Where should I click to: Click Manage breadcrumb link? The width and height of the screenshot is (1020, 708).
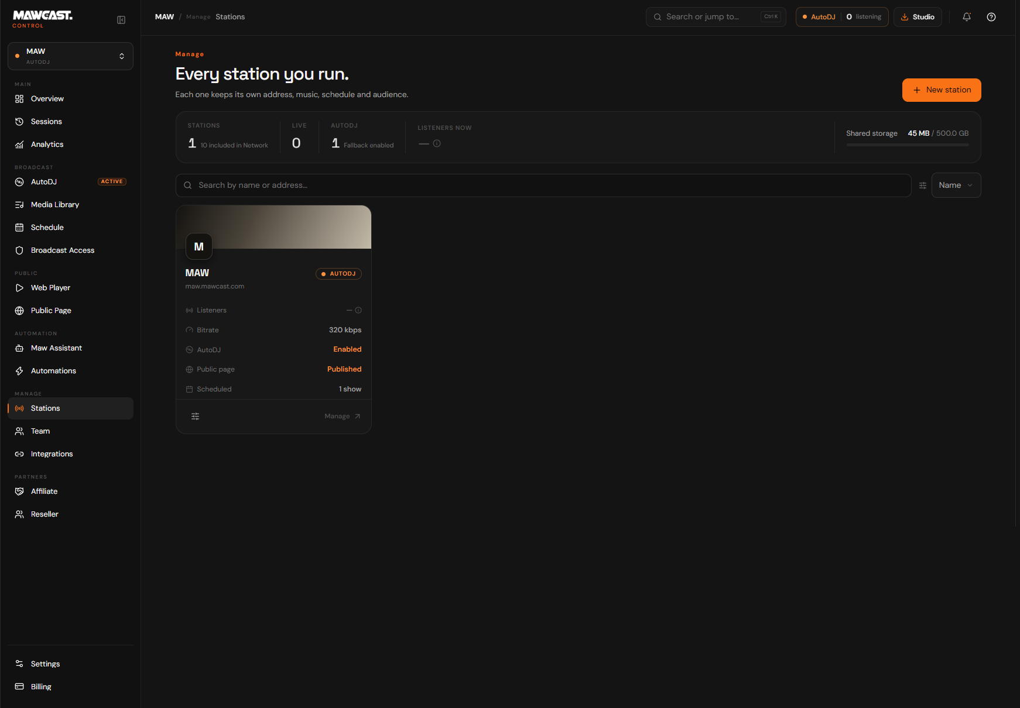click(198, 17)
